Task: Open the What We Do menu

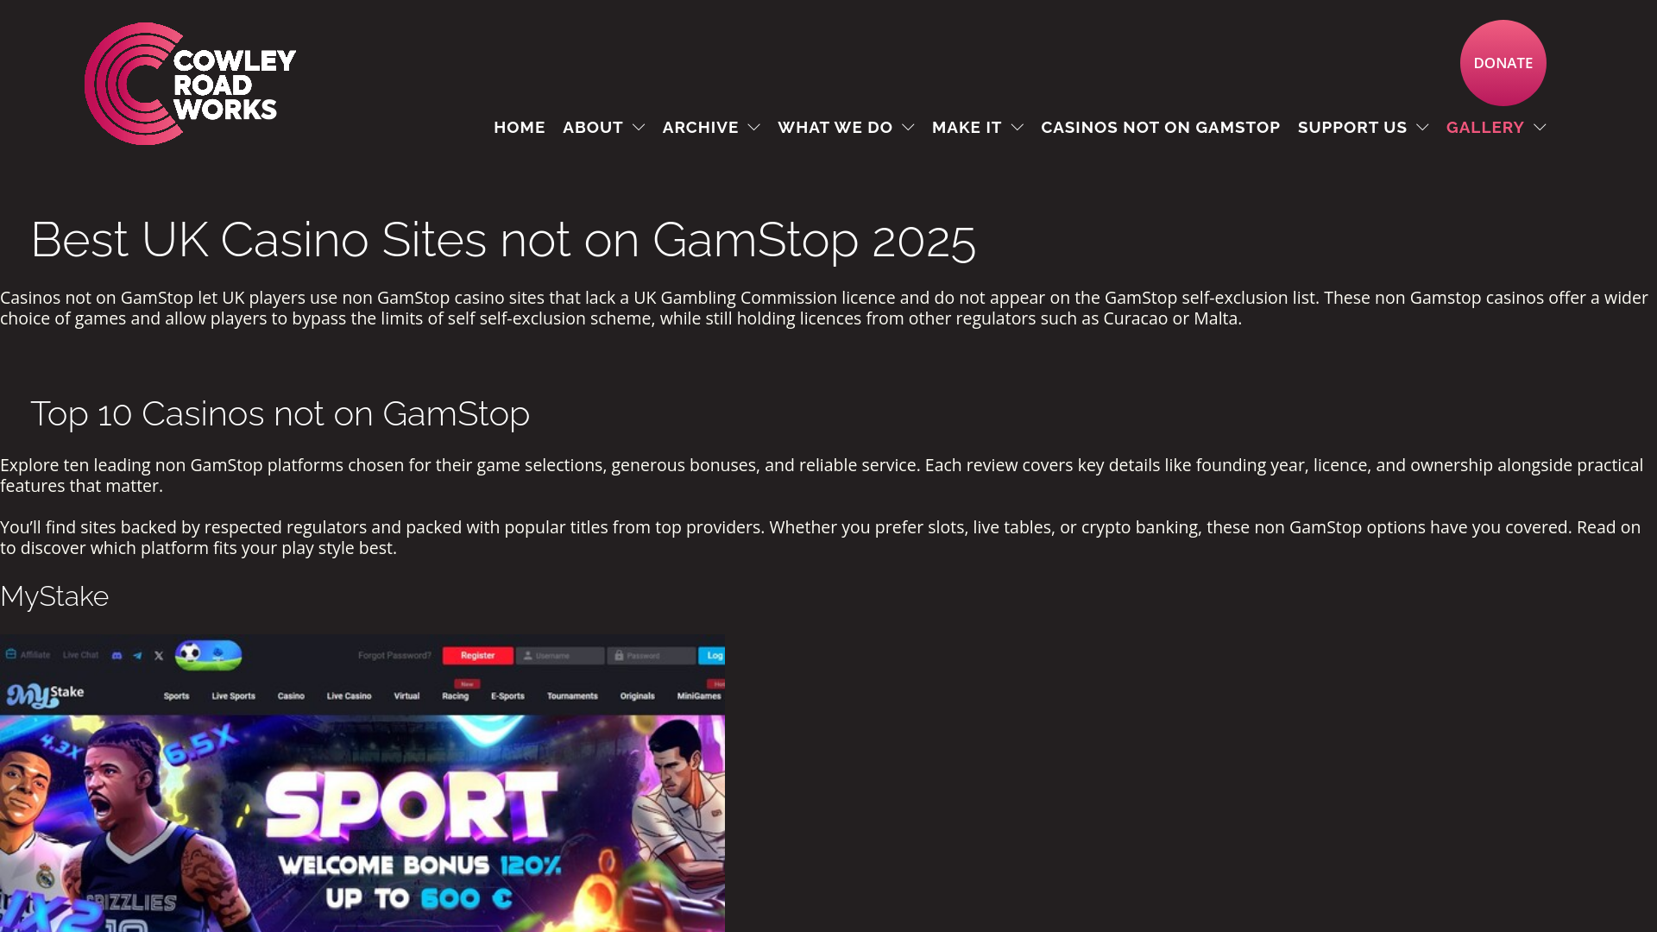Action: click(x=835, y=128)
